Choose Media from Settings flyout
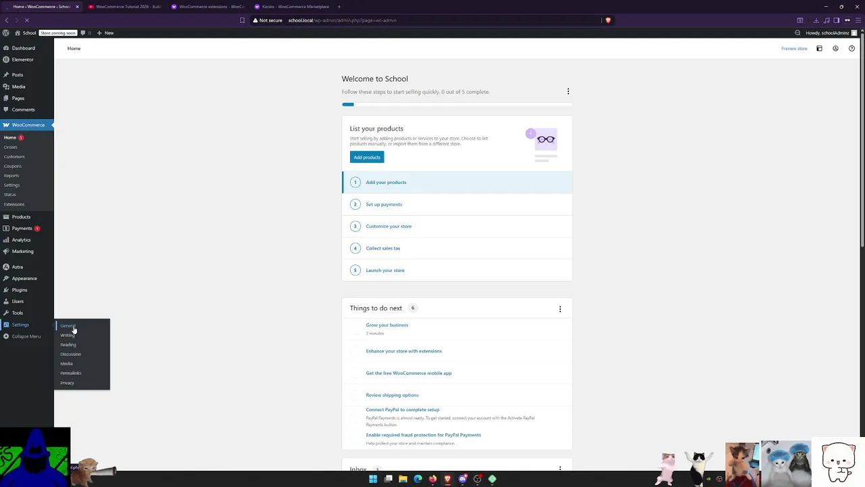 click(x=66, y=363)
